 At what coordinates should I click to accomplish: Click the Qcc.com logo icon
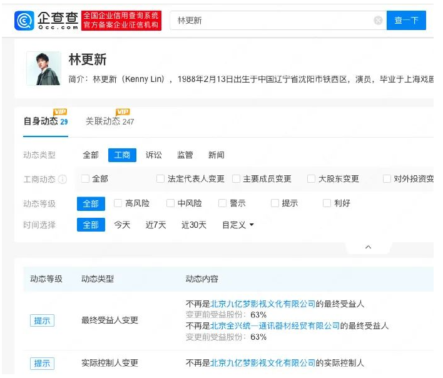click(24, 21)
